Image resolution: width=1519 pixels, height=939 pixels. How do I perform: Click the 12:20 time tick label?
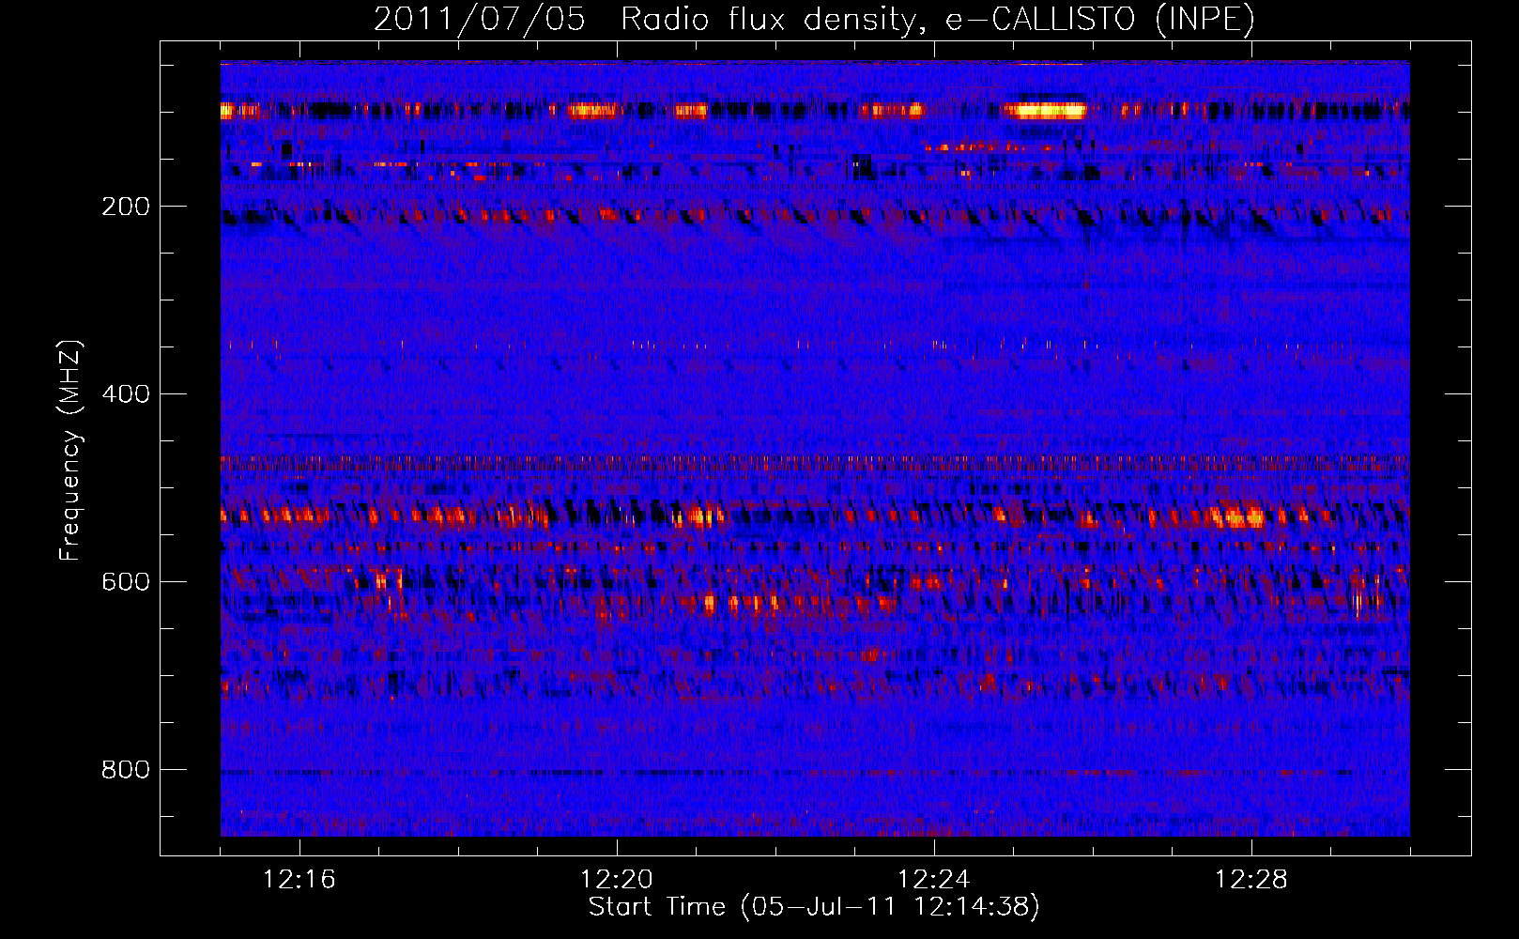tap(617, 880)
